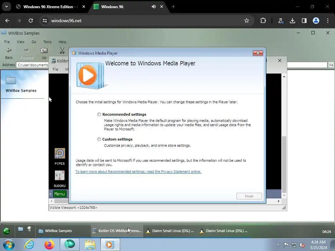Screen dimensions: 335x251
Task: Click the scroll up arrow in Kolibri window
Action: [x=284, y=76]
